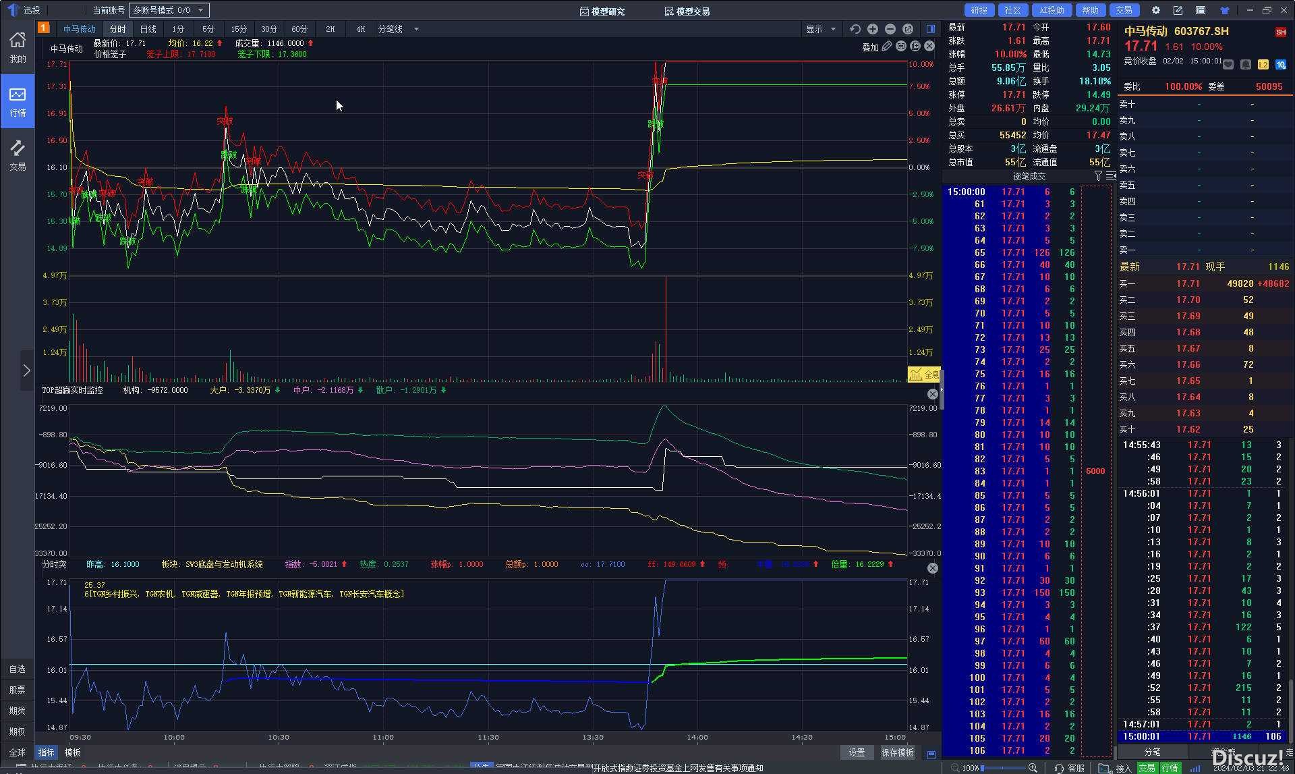1295x774 pixels.
Task: Switch to 自选 sidebar tab
Action: point(18,669)
